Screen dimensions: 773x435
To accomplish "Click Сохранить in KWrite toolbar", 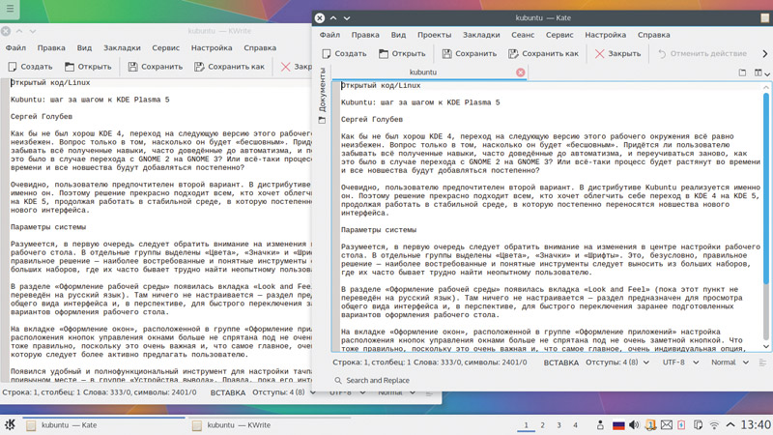I will (156, 66).
